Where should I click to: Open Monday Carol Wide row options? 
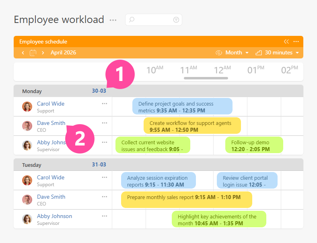pos(105,104)
